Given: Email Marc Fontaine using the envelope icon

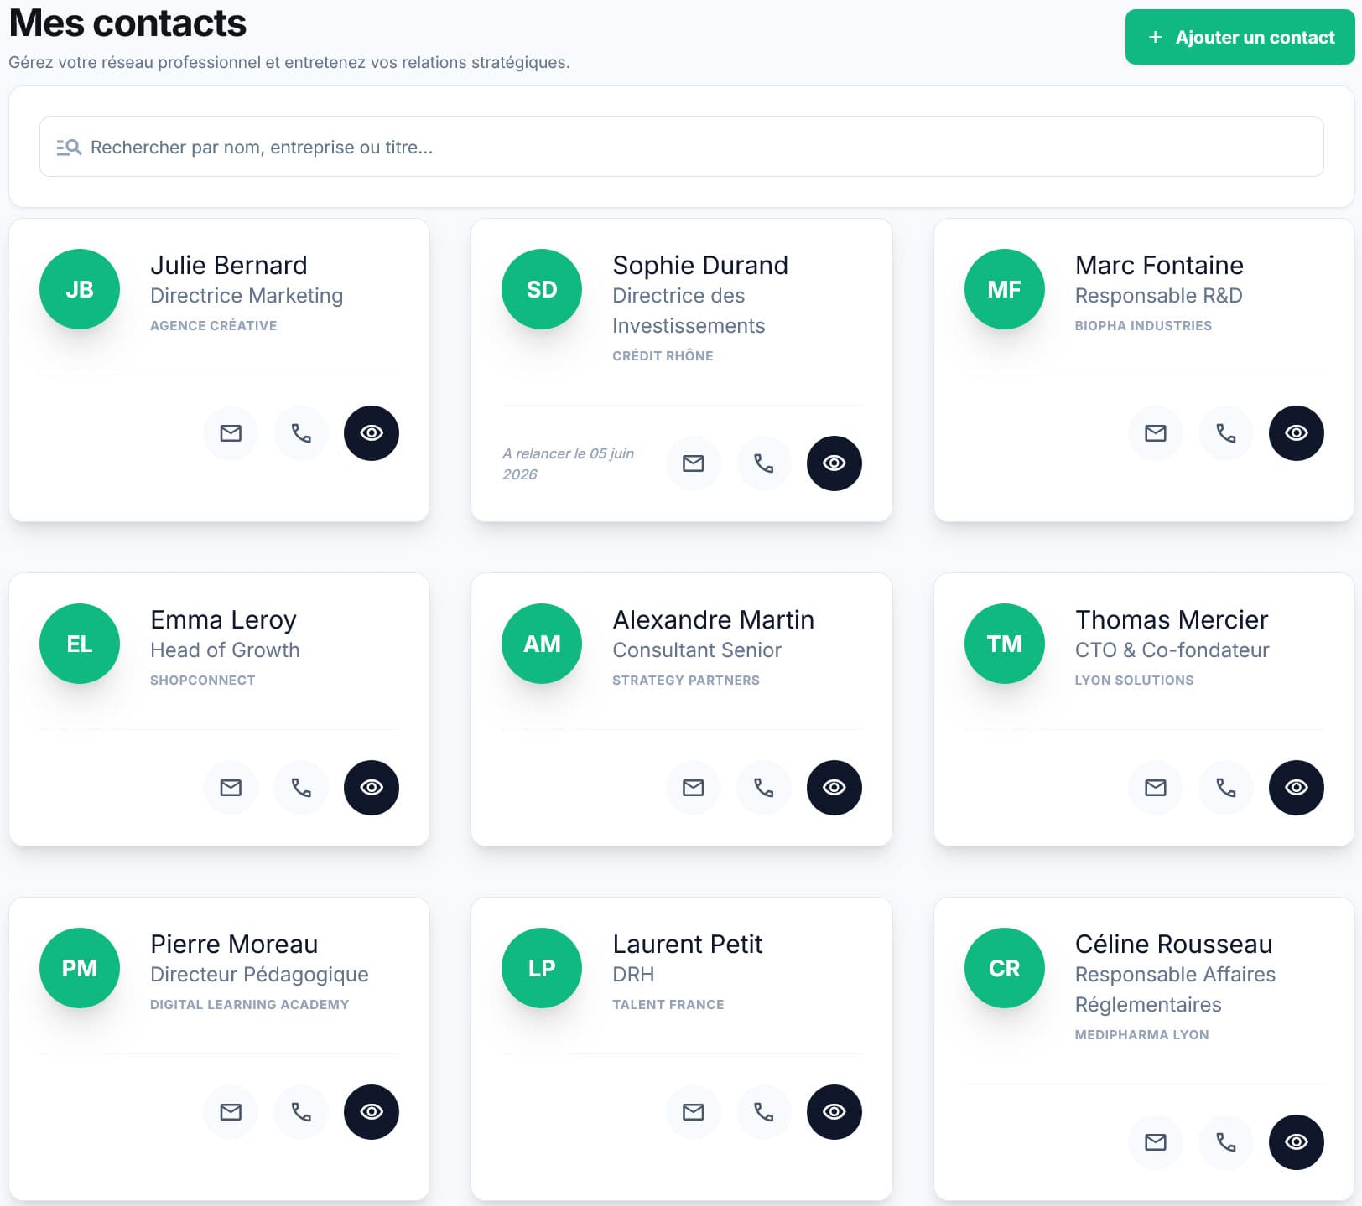Looking at the screenshot, I should (x=1156, y=433).
